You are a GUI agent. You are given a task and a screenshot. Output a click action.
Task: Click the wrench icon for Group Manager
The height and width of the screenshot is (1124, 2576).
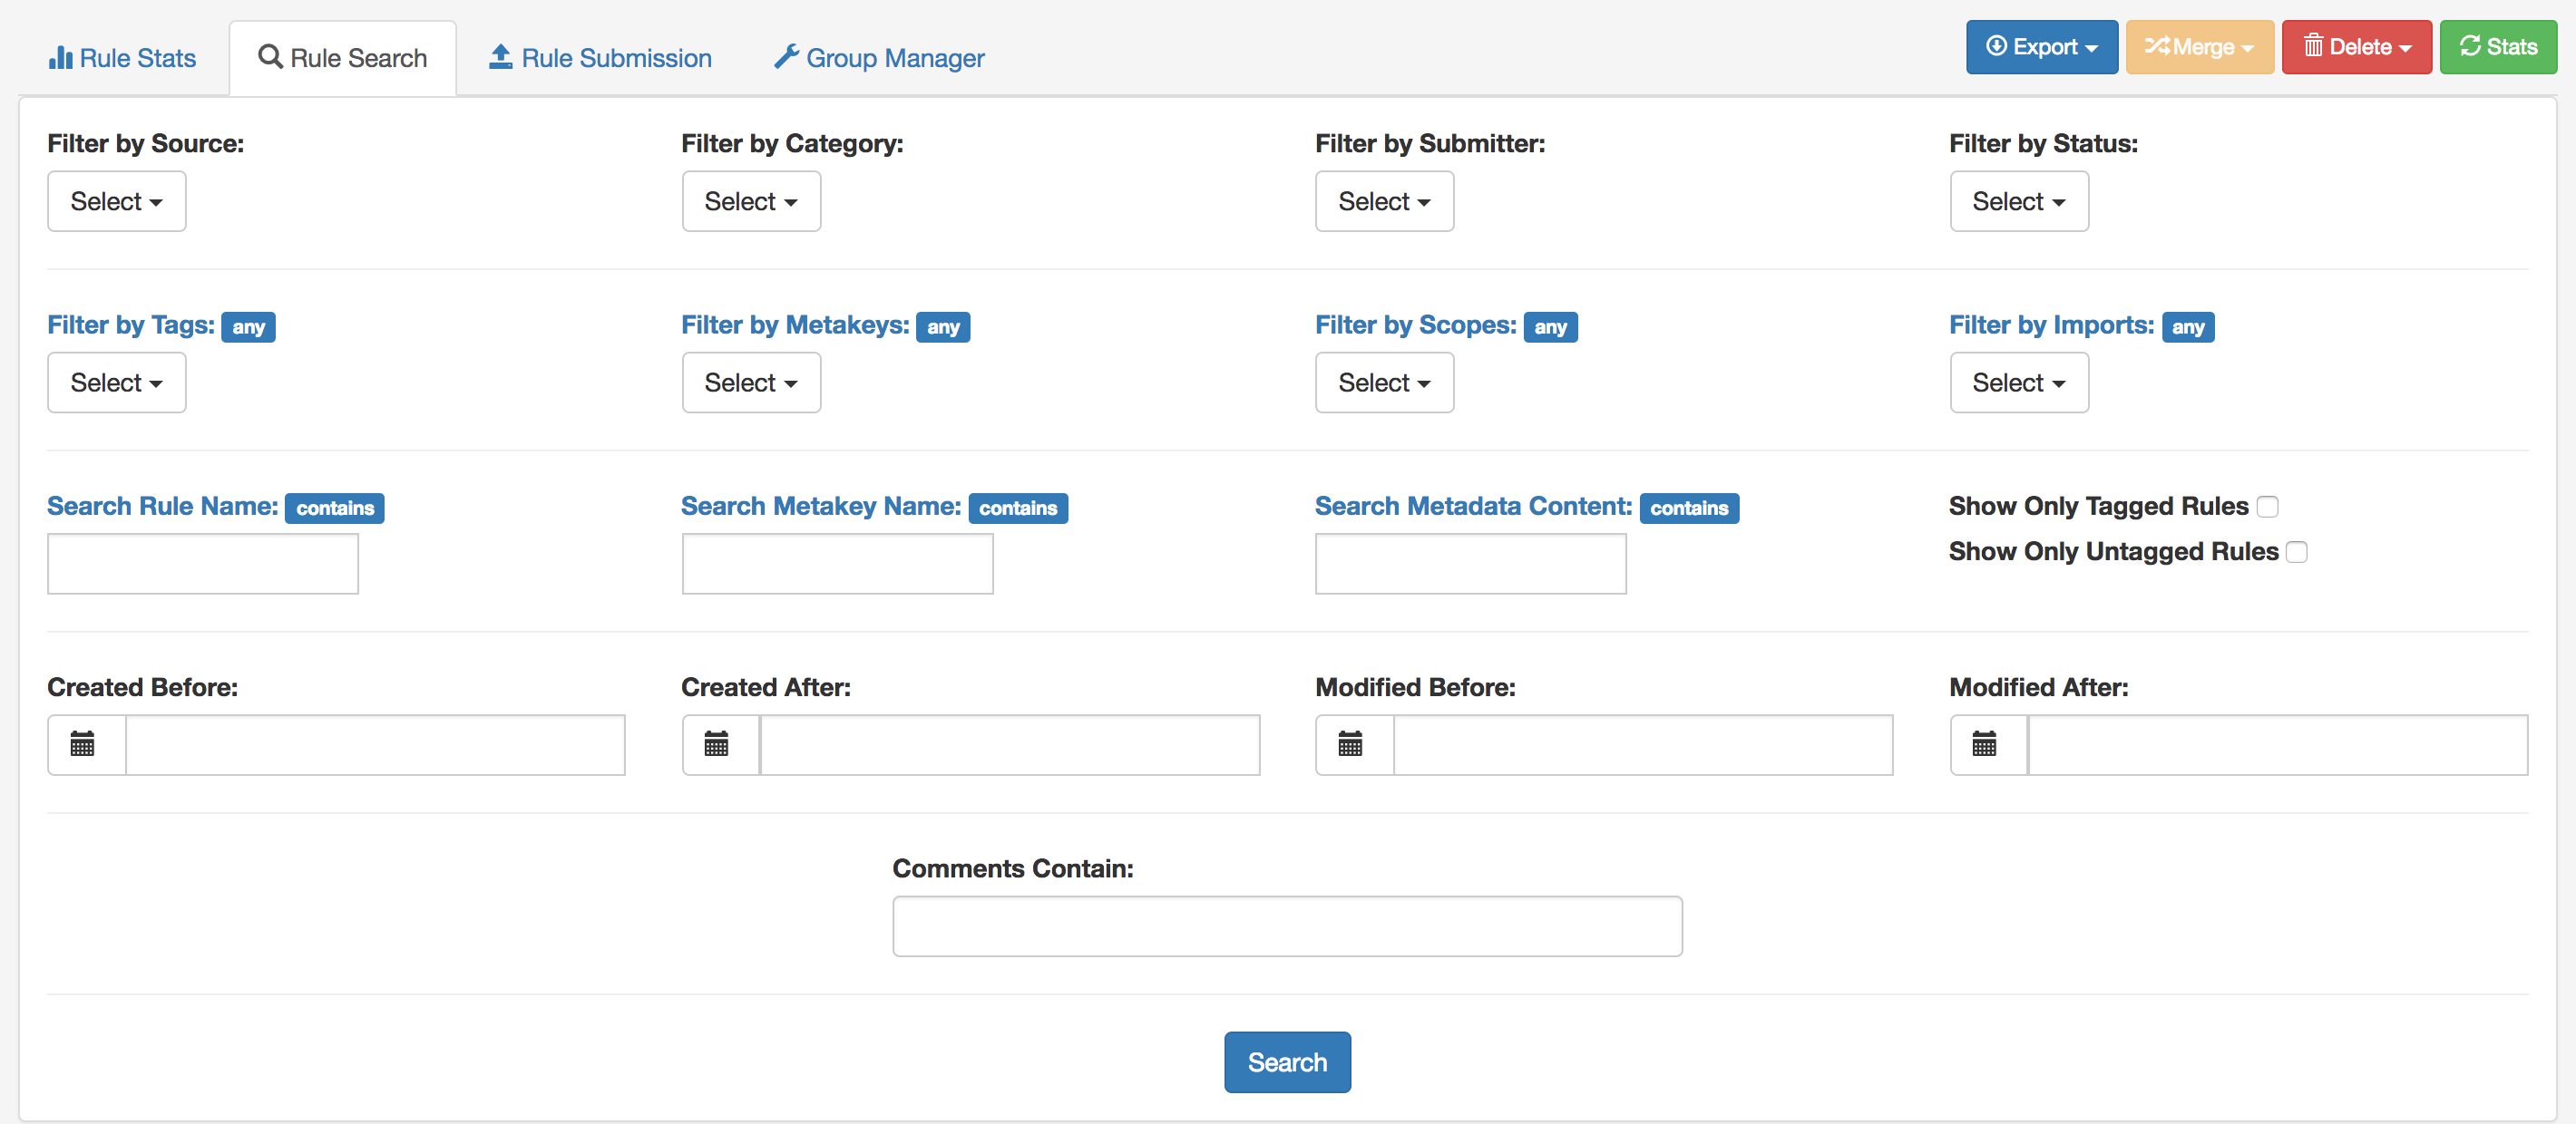786,57
